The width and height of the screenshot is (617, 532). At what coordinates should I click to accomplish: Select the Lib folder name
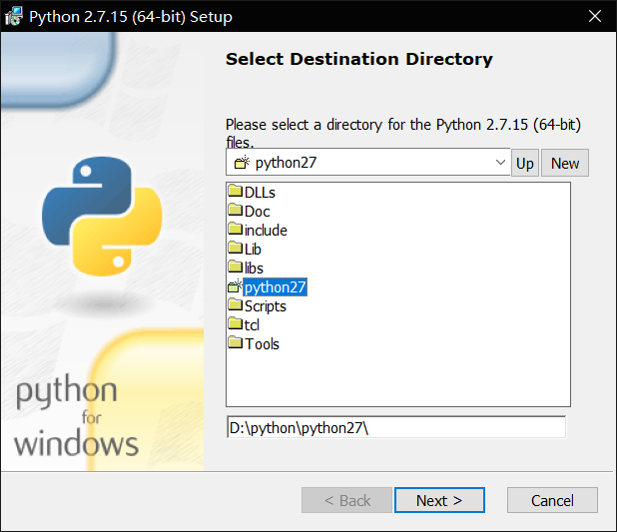253,250
